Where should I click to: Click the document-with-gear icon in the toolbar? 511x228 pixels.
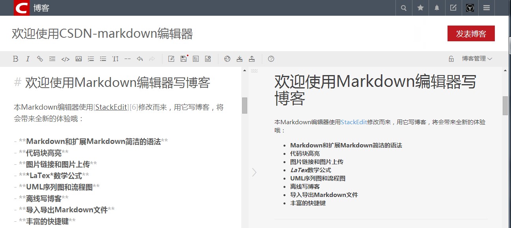208,59
